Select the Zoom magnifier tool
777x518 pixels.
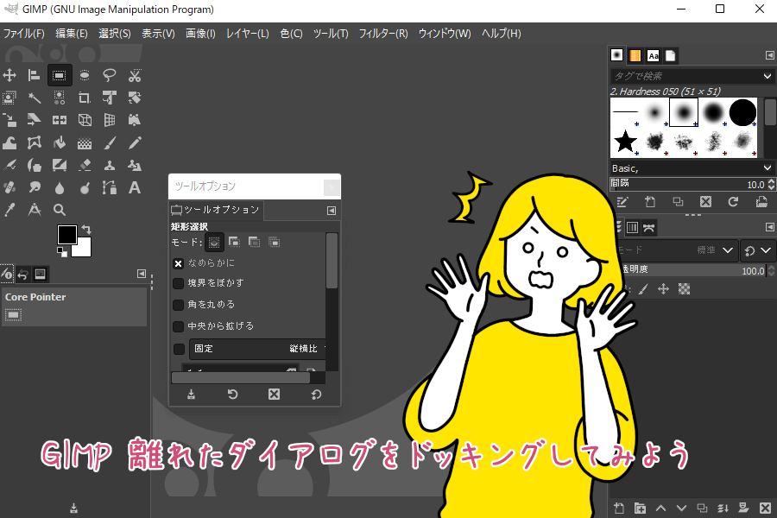pyautogui.click(x=60, y=210)
